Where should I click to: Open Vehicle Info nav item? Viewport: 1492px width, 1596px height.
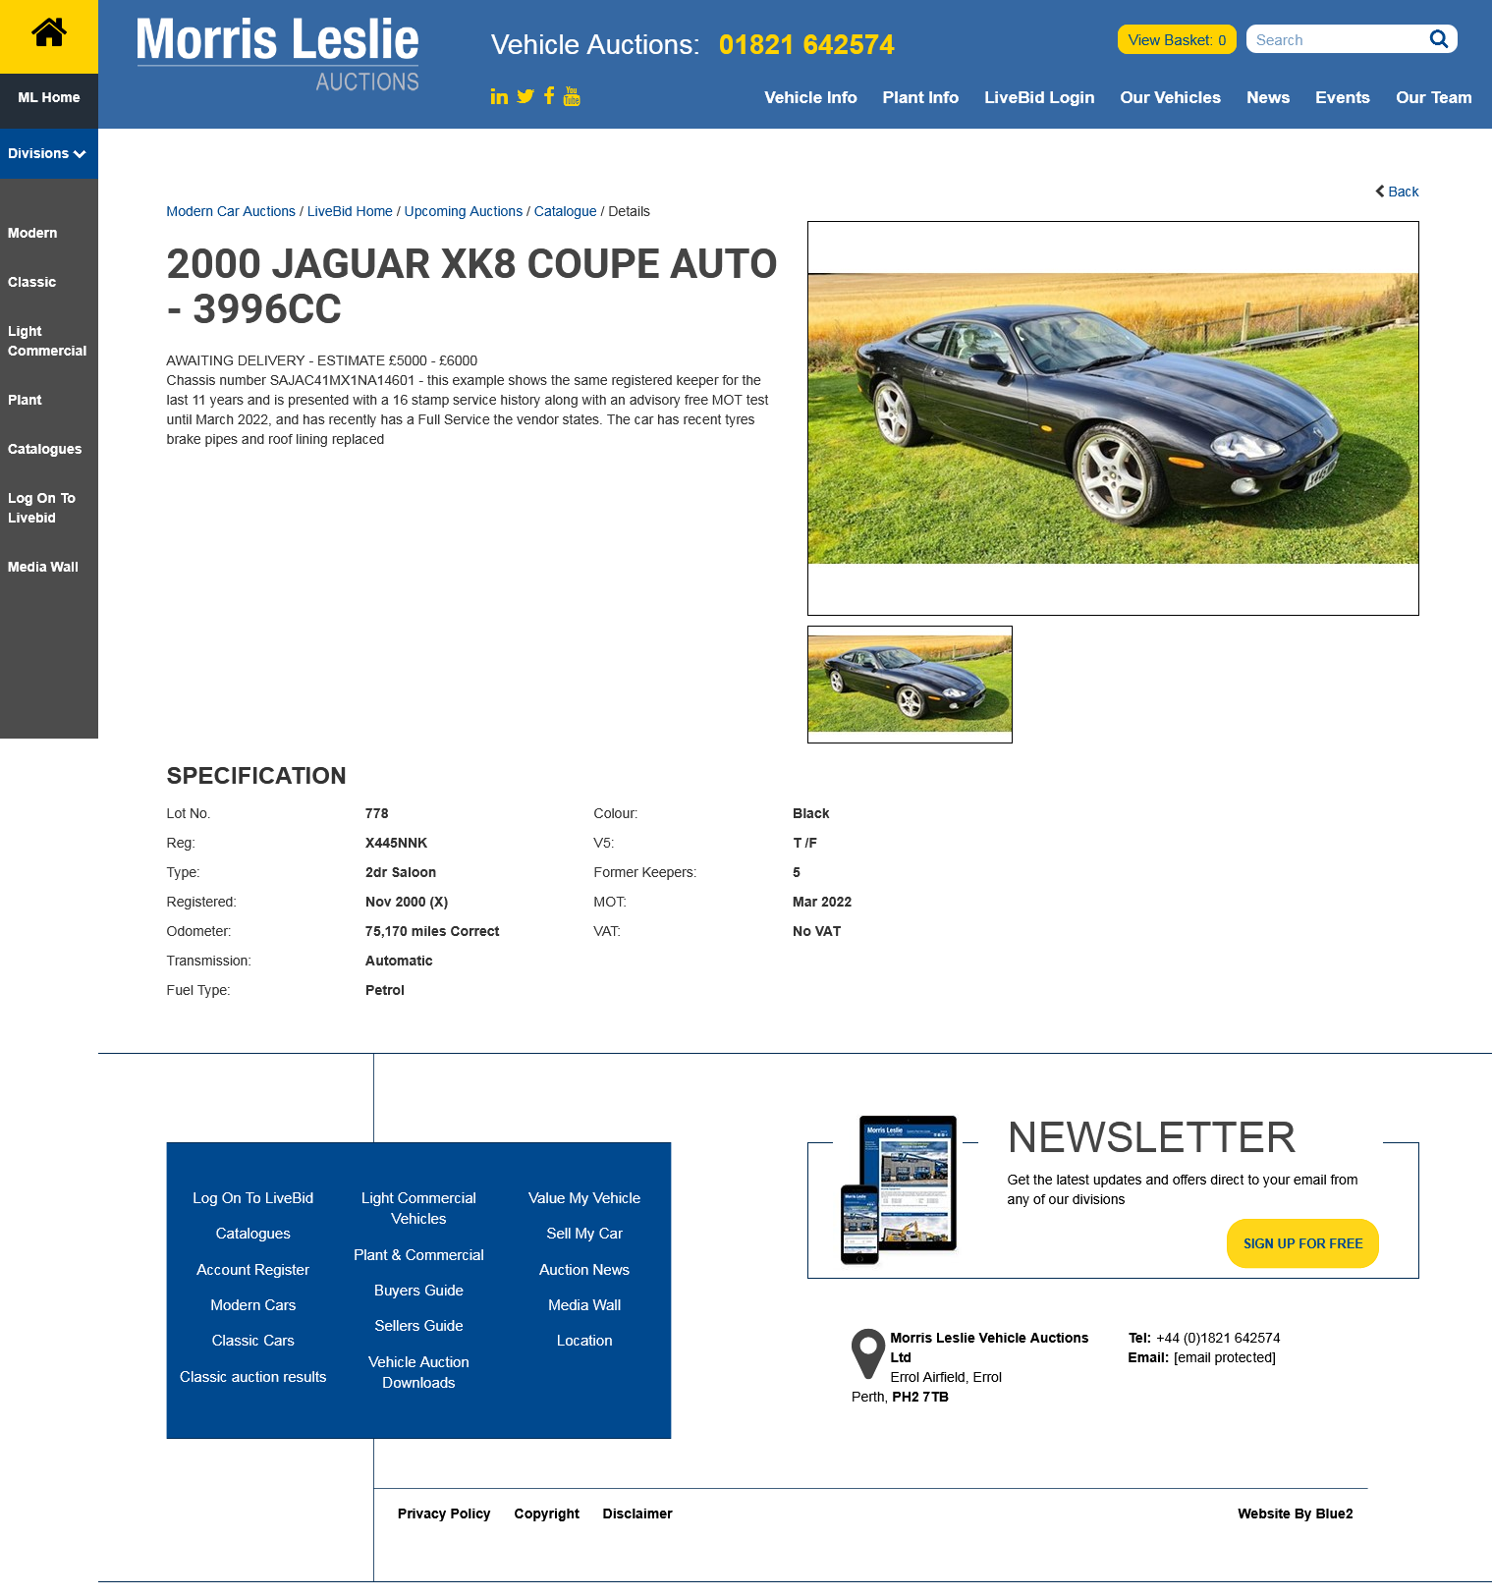pyautogui.click(x=810, y=97)
